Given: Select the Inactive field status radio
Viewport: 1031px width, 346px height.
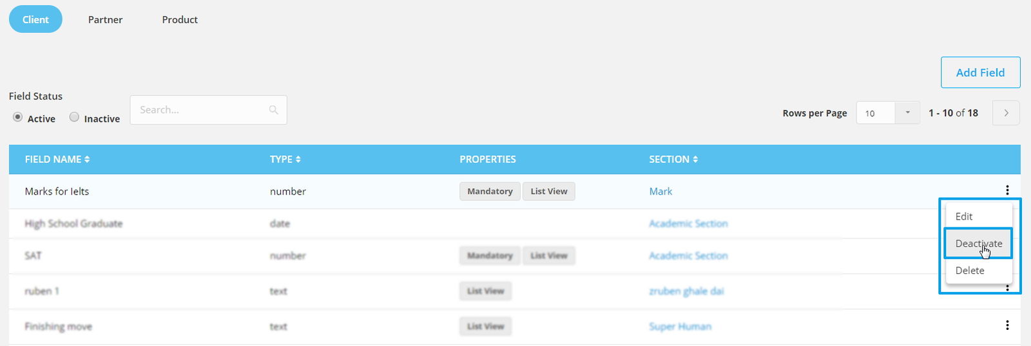Looking at the screenshot, I should [x=74, y=117].
